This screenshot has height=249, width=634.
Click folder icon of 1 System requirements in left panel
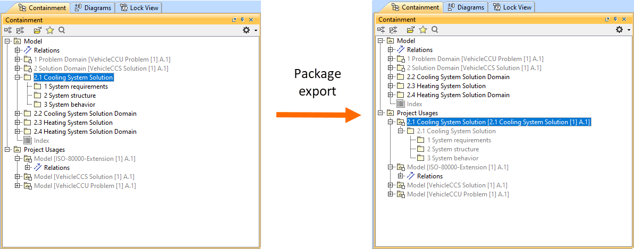pos(38,87)
